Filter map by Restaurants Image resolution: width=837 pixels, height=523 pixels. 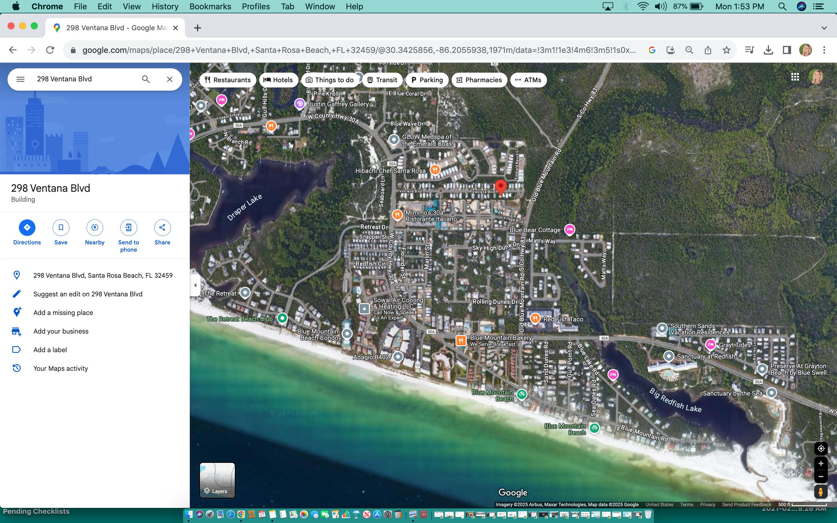pyautogui.click(x=228, y=80)
